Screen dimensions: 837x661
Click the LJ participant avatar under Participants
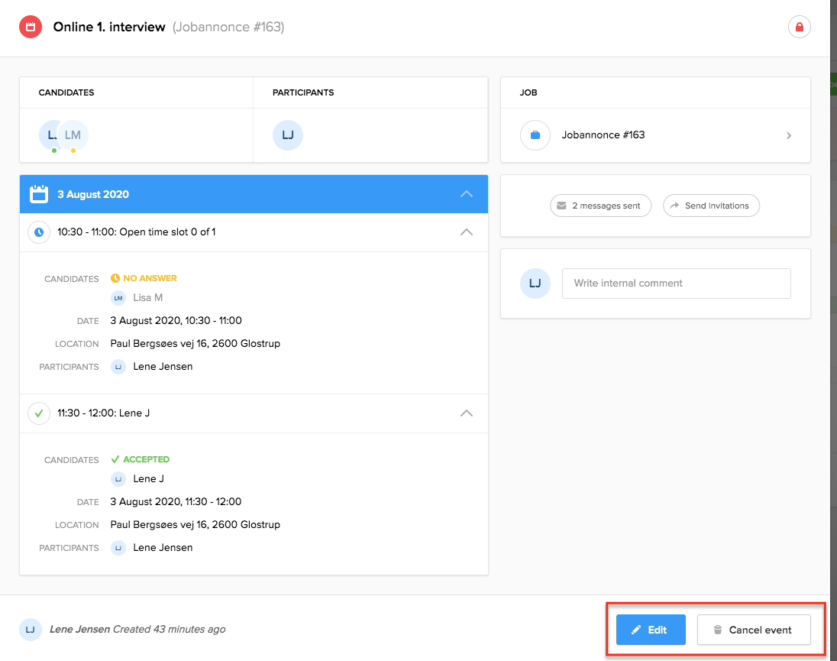point(288,135)
